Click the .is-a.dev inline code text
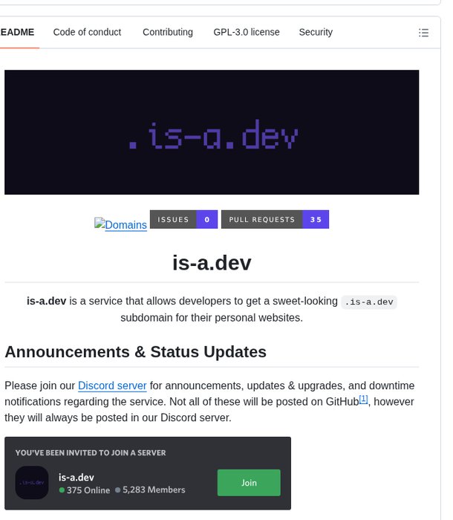Image resolution: width=453 pixels, height=520 pixels. point(369,302)
